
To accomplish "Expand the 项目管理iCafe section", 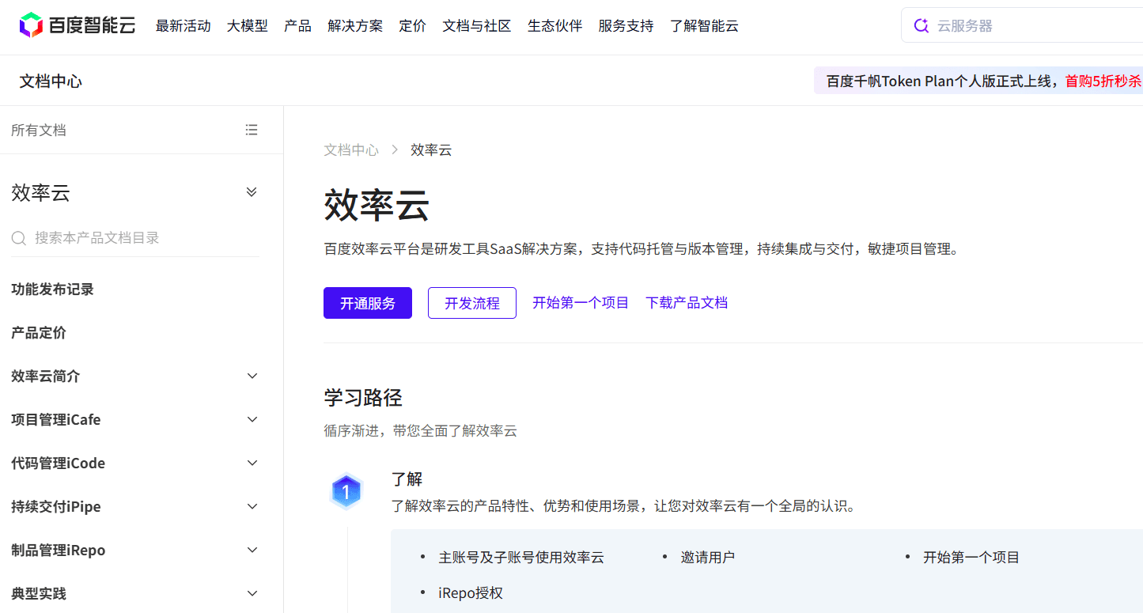I will (252, 420).
